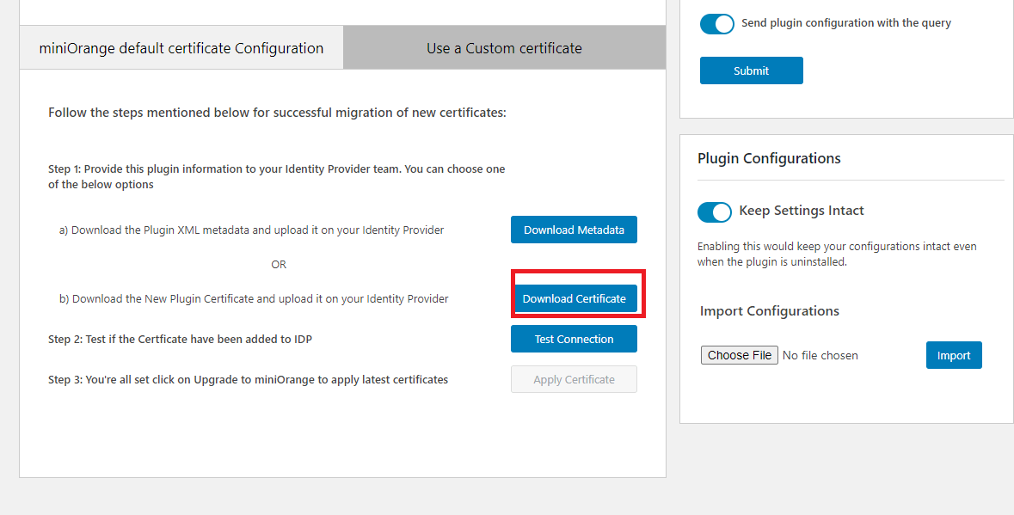
Task: Click the Step 3 Upgrade to miniOrange text
Action: coord(248,379)
